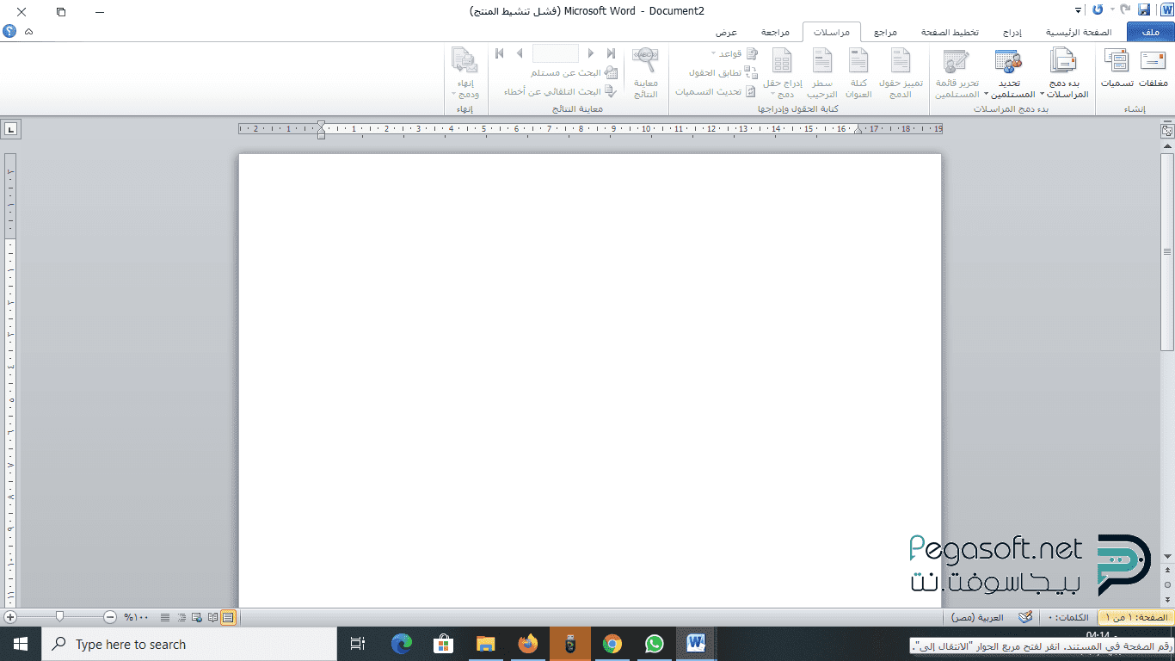Switch to the References (مراجع) tab
The height and width of the screenshot is (661, 1175).
(885, 32)
